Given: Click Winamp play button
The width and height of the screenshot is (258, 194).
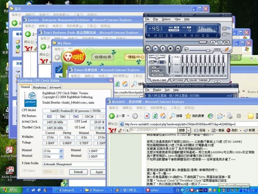Looking at the screenshot, I should (x=155, y=48).
